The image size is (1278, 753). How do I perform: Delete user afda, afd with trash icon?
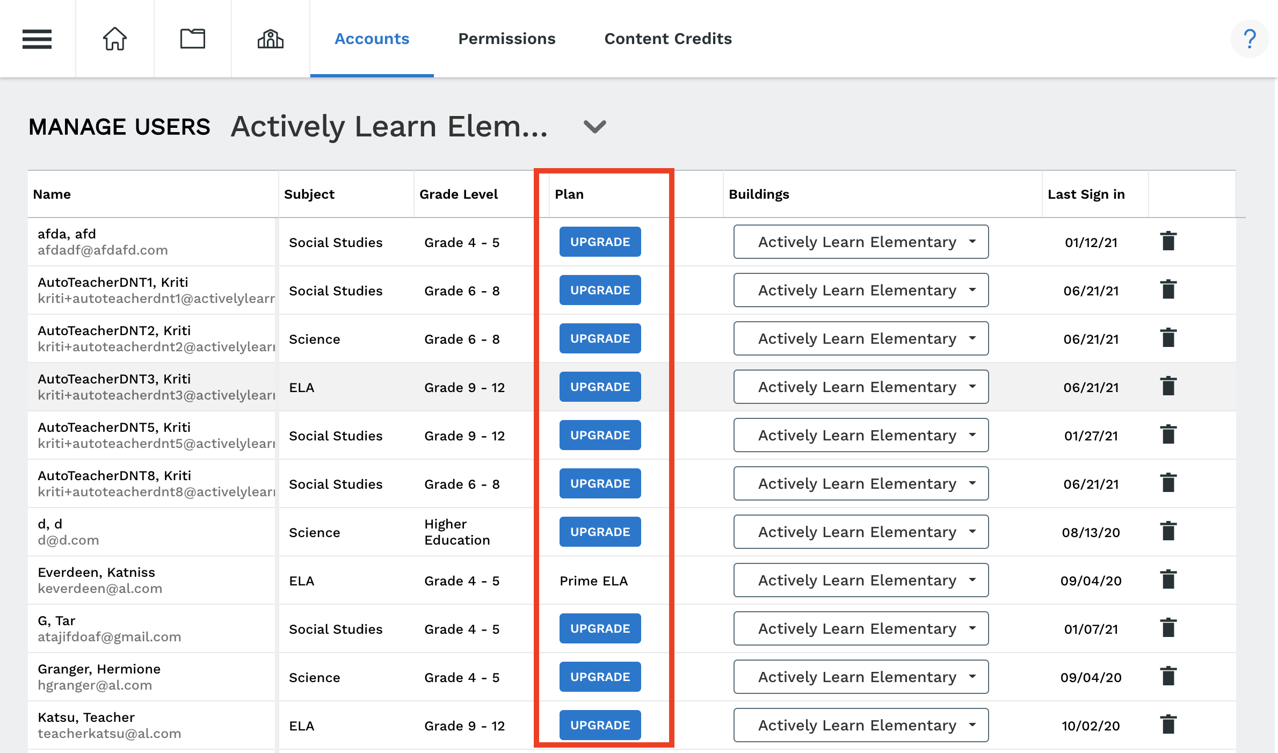click(1168, 241)
